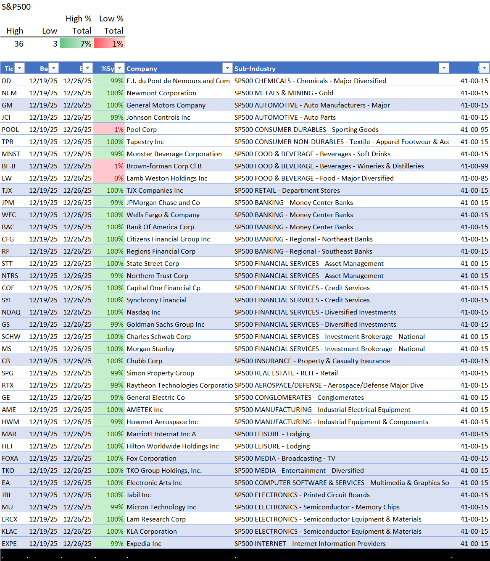Open the last column's filter dropdown
490x561 pixels.
tap(484, 68)
